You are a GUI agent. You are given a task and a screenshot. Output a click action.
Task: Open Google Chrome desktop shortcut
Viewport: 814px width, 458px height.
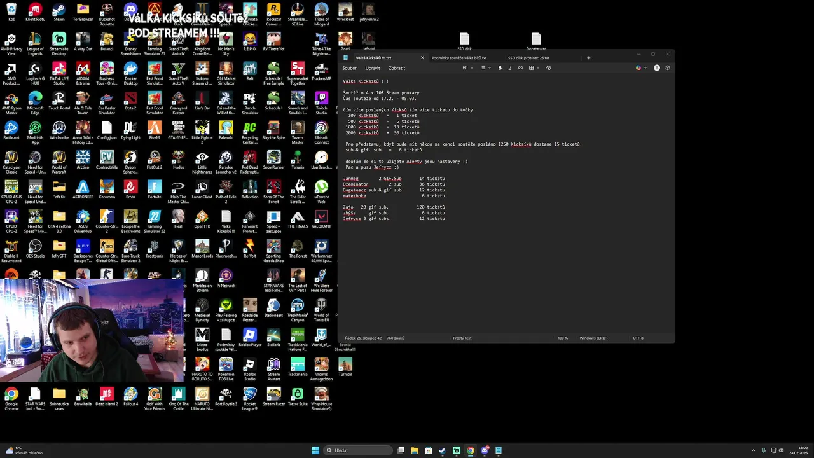(11, 399)
